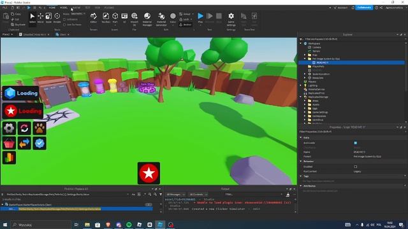Insert a new Part
The image size is (408, 229).
[x=115, y=18]
